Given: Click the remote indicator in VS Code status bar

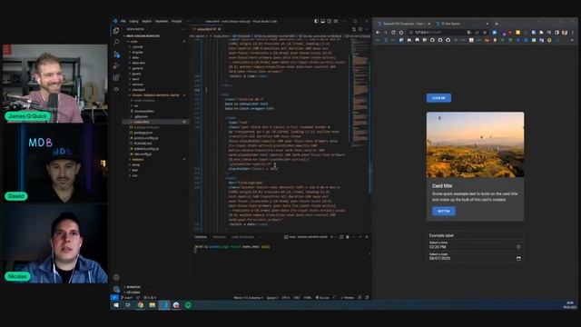Looking at the screenshot, I should [x=114, y=297].
